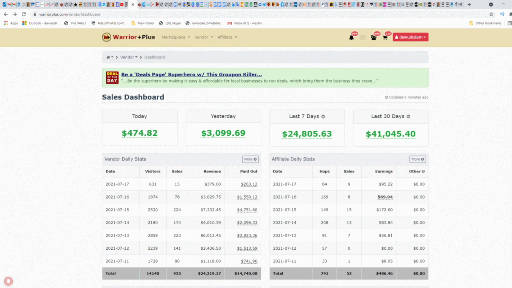Click the Warrior+Plus logo
This screenshot has height=288, width=512.
coord(128,37)
